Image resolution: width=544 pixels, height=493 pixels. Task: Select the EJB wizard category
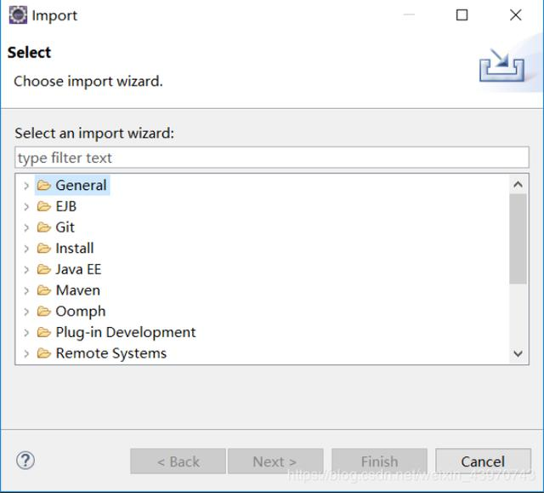[x=66, y=206]
